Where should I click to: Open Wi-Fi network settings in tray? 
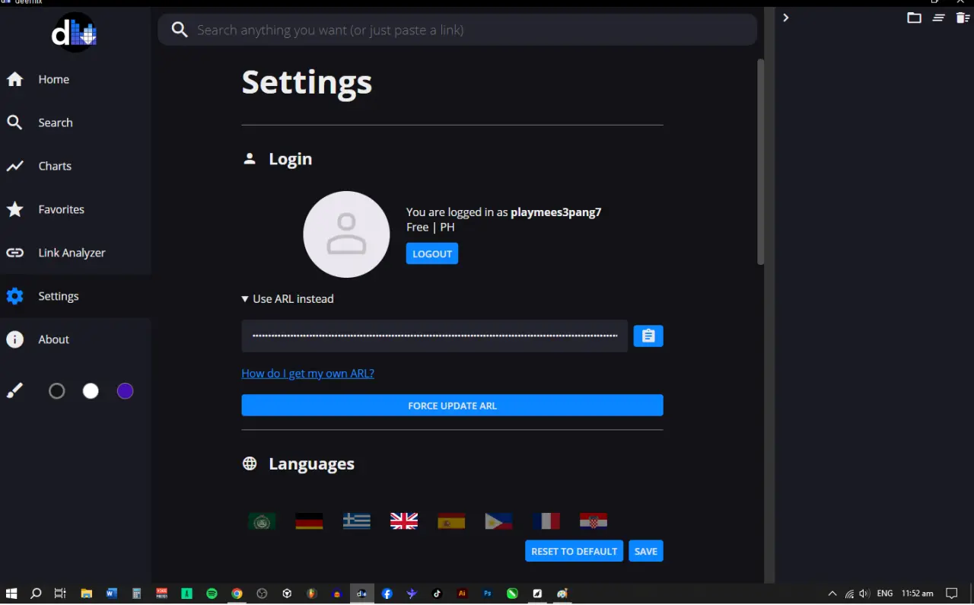[x=849, y=594]
